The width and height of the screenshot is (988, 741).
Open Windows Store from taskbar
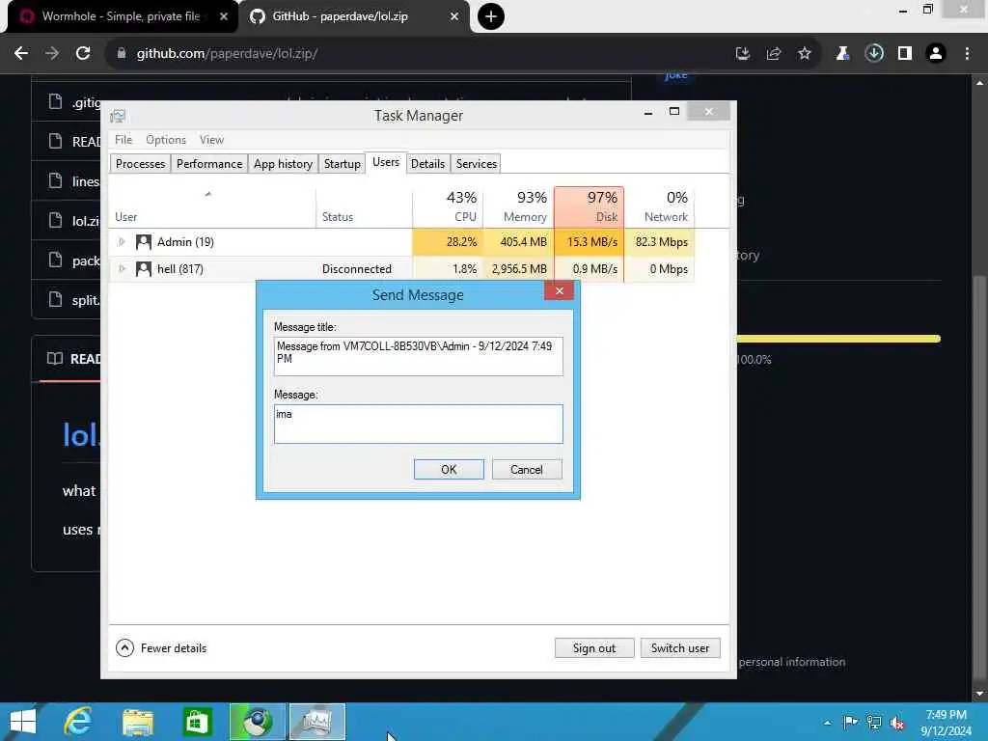click(x=197, y=722)
